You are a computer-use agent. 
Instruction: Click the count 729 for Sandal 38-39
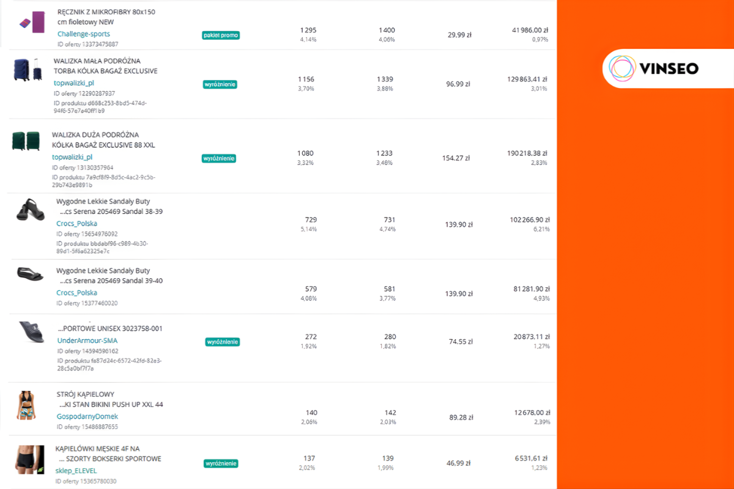311,219
